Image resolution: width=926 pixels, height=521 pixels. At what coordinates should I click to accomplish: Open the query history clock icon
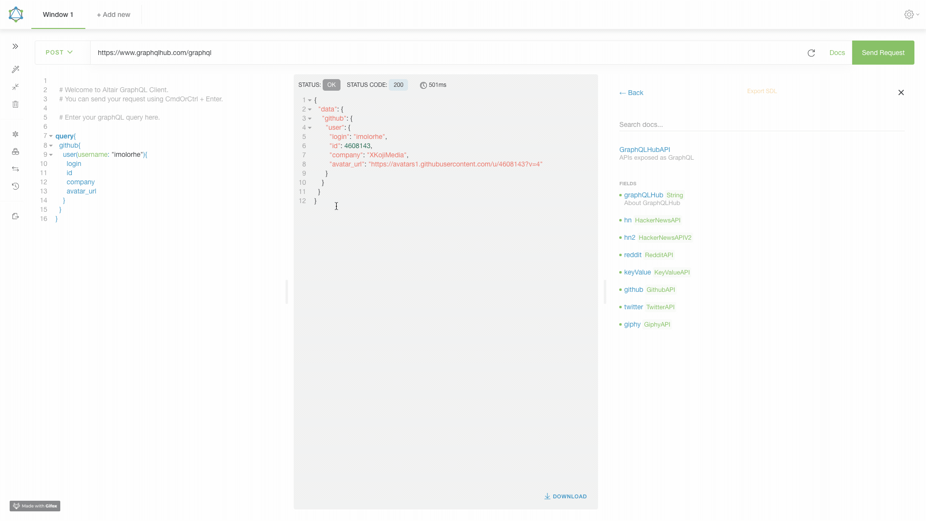point(15,186)
